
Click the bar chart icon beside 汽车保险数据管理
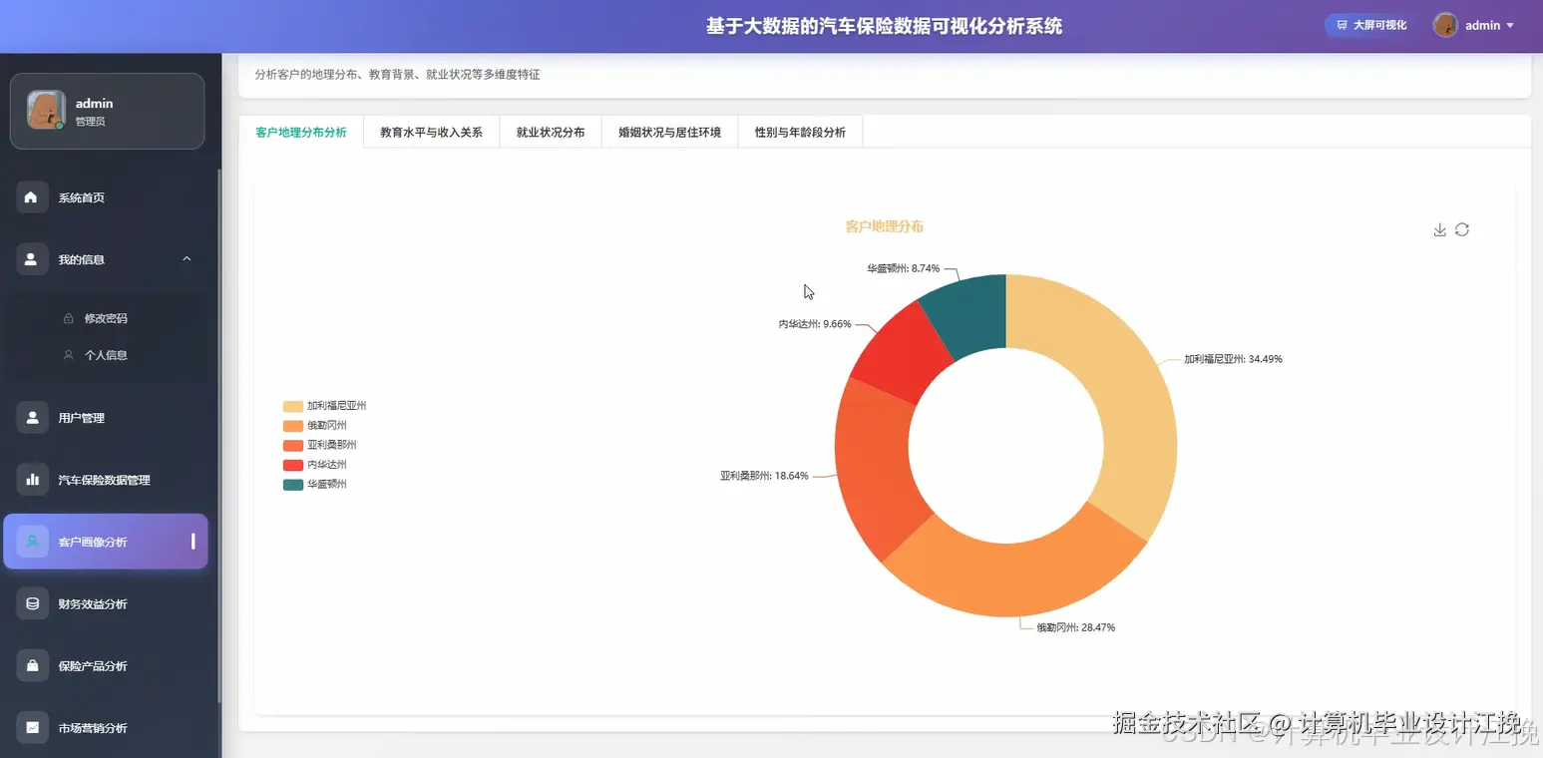pos(32,480)
